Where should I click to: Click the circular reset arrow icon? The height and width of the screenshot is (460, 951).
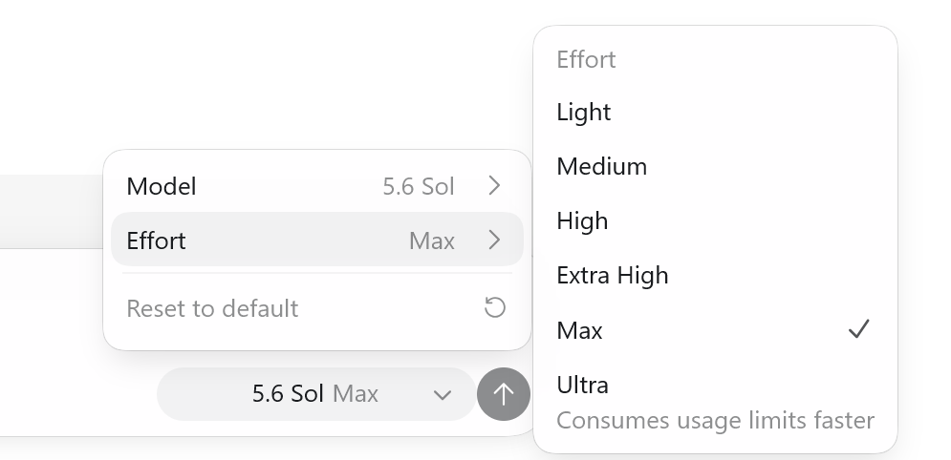(x=495, y=307)
